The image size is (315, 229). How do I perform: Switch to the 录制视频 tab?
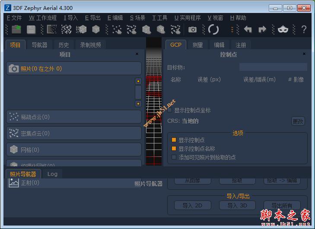90,45
